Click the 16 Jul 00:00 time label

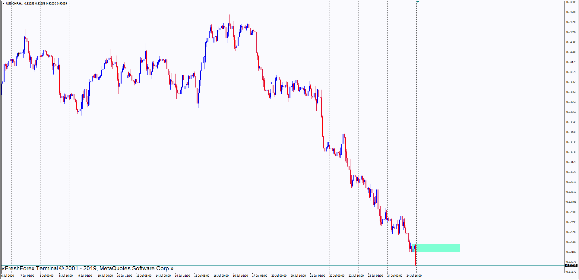221,276
